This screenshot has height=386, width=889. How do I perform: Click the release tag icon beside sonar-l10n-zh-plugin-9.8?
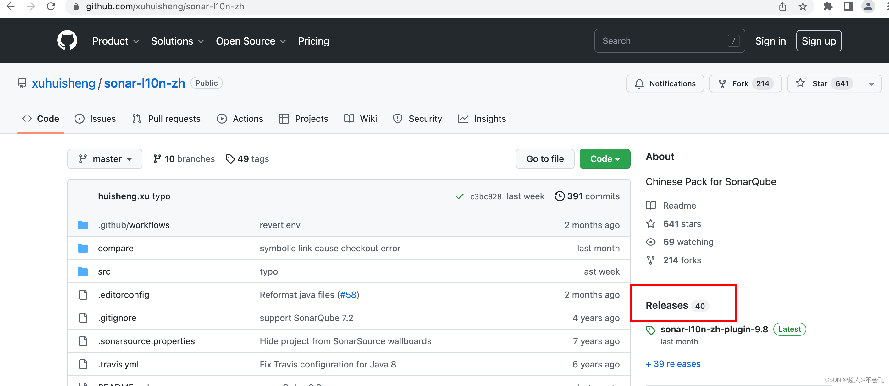[x=650, y=330]
